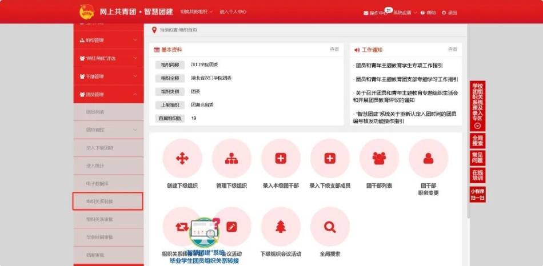Click the 创建下级组织 circle icon
The width and height of the screenshot is (543, 266).
pos(182,159)
